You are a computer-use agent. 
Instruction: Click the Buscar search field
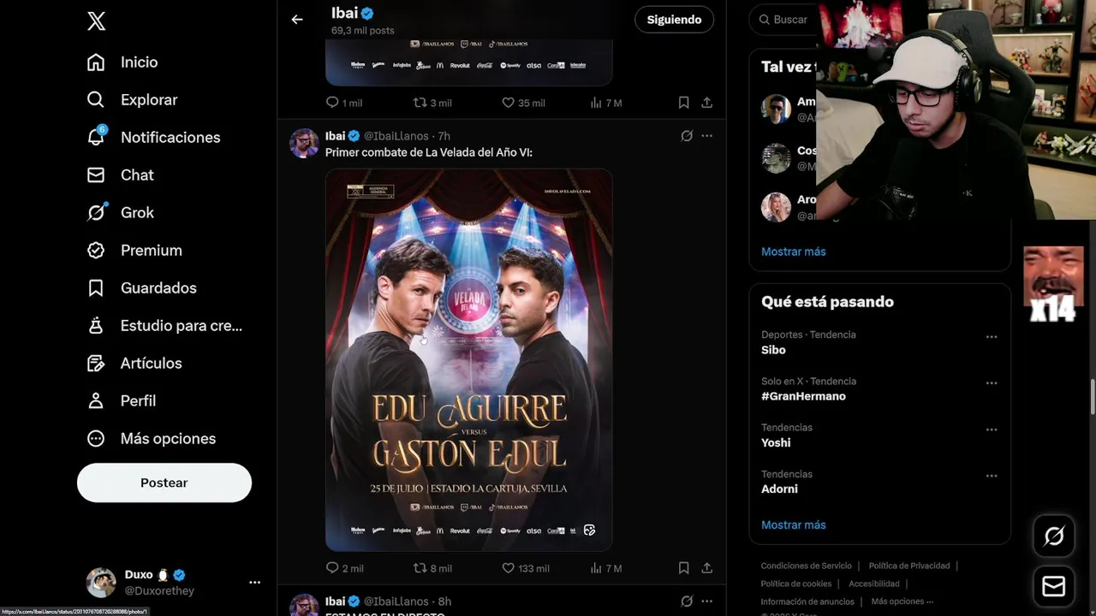coord(783,20)
